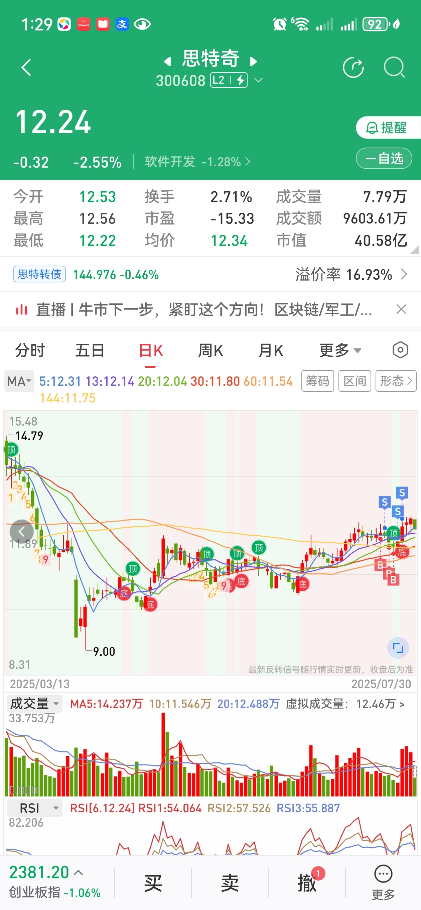Open bottom 更多 chat bubble icon
Viewport: 421px width, 910px height.
(x=383, y=882)
